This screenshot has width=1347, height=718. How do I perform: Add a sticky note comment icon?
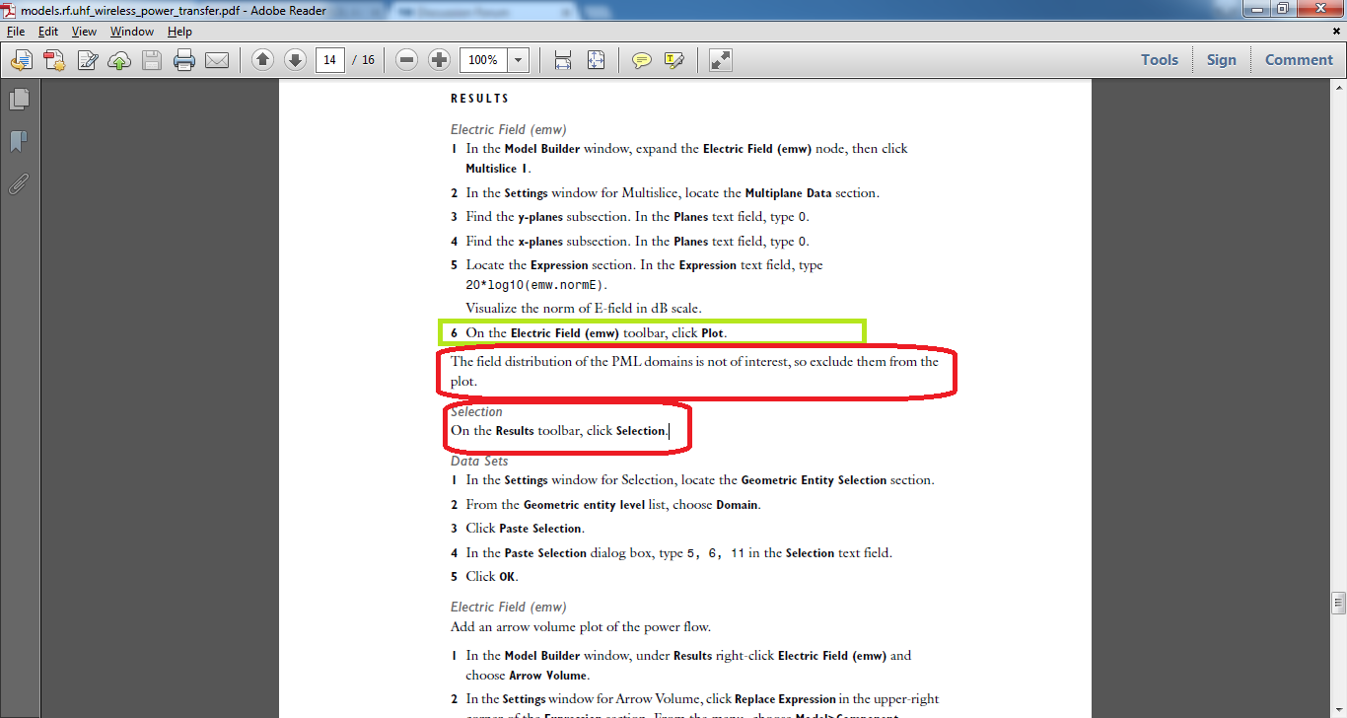coord(642,60)
